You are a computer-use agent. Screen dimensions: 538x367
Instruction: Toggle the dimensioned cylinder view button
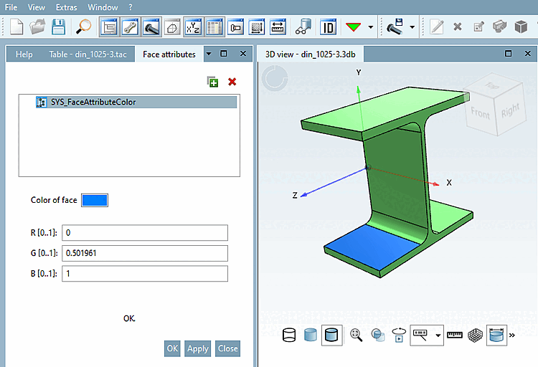[496, 335]
